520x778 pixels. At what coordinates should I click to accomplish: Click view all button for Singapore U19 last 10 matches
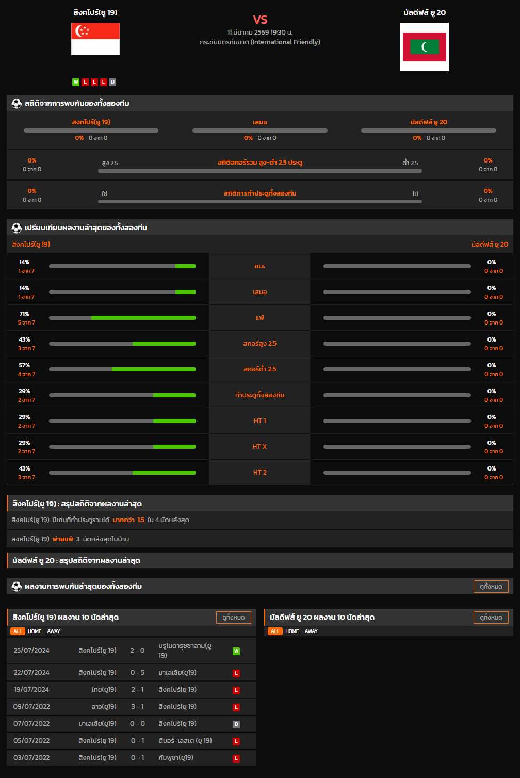coord(233,618)
